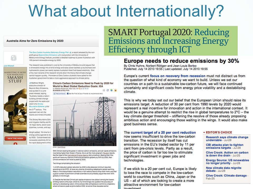Open the Snowy Mountains Scheme link

coord(37,105)
